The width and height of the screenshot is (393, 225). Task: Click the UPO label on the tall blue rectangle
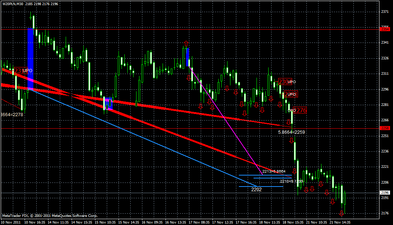pos(28,71)
